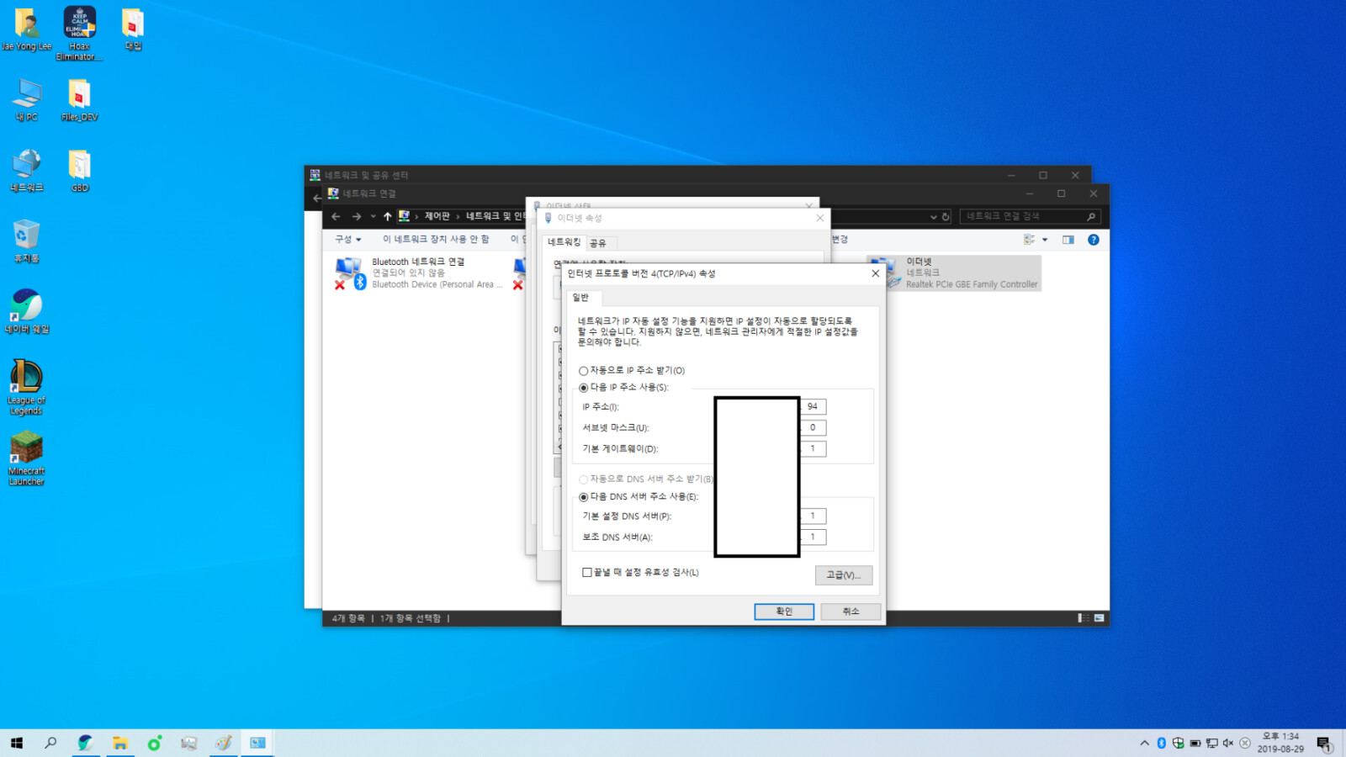Open Action Center notification icon

pos(1326,743)
